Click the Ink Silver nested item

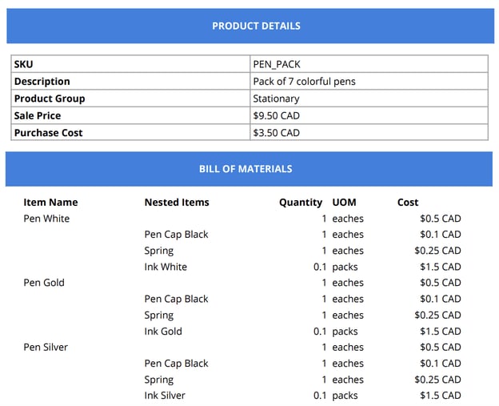click(165, 396)
